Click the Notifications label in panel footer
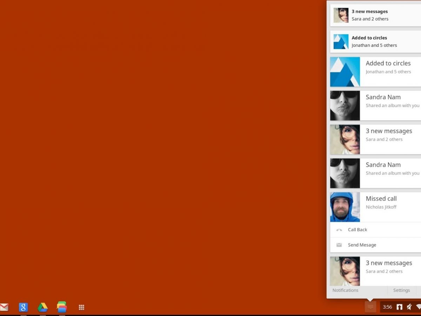Image resolution: width=421 pixels, height=316 pixels. tap(345, 290)
